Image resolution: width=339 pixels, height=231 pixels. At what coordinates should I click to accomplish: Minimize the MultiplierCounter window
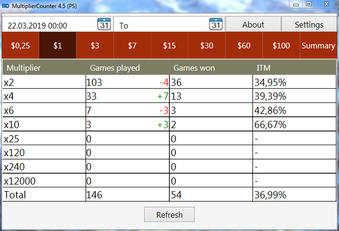pyautogui.click(x=296, y=4)
